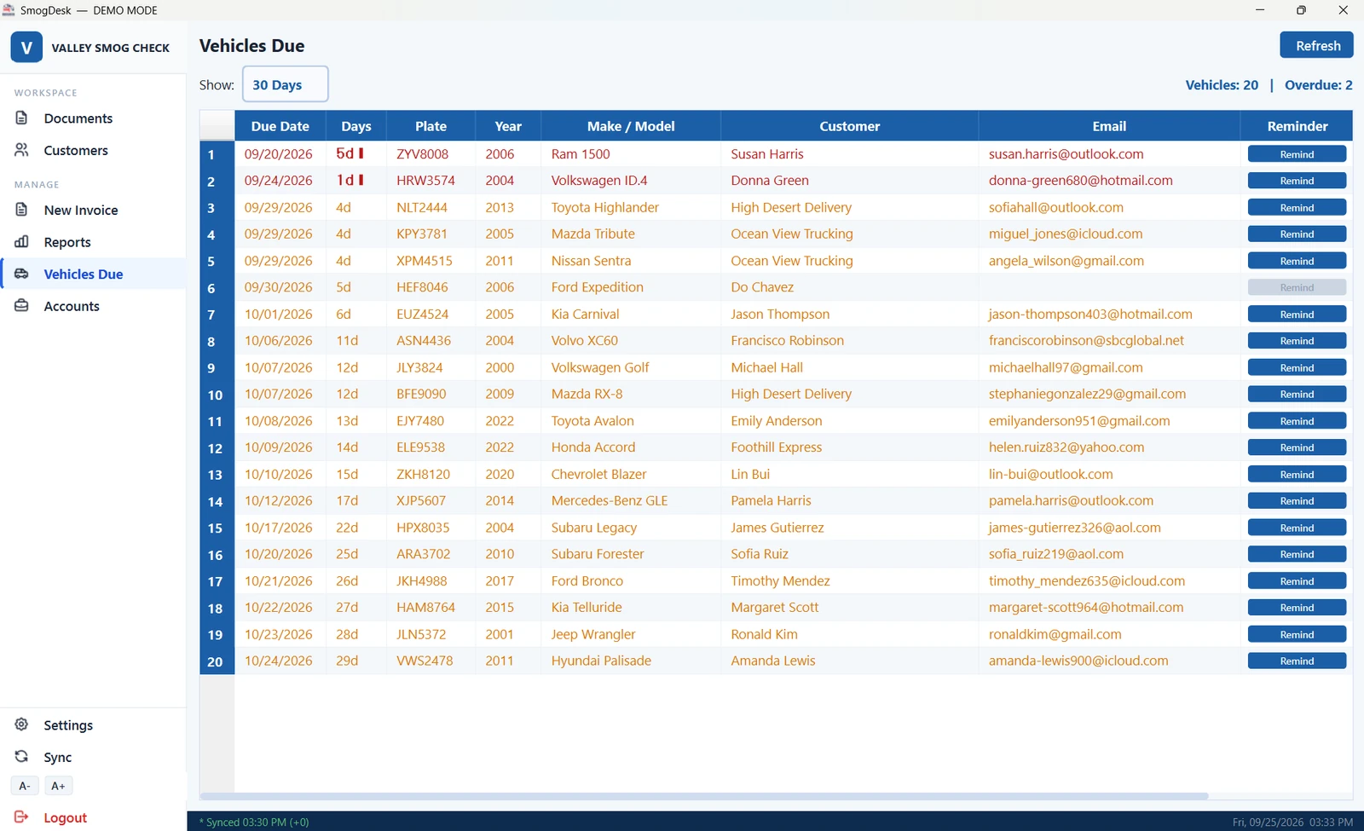Click the Customers people icon
The image size is (1364, 831).
point(22,150)
